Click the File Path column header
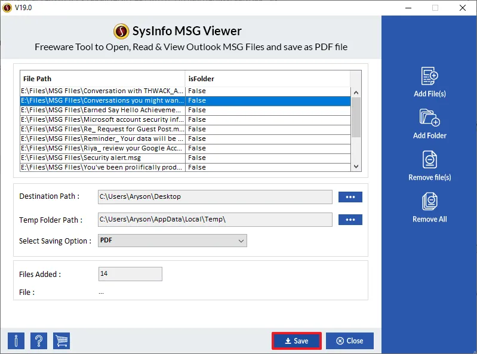Image resolution: width=477 pixels, height=354 pixels. click(102, 79)
